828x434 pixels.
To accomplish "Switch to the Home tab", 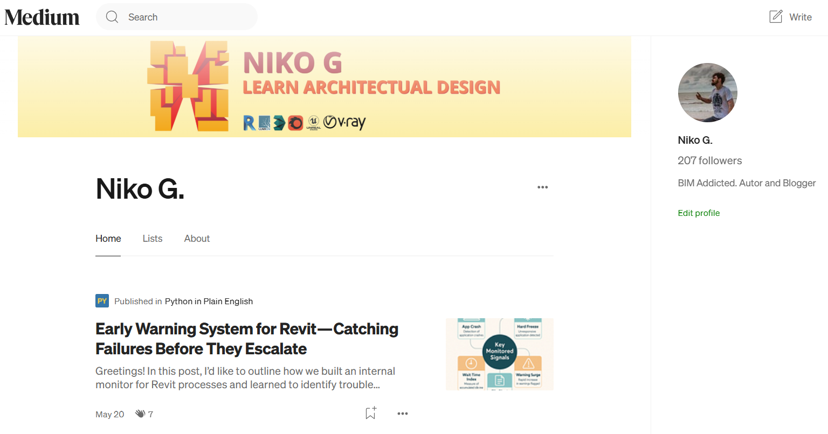I will click(108, 239).
